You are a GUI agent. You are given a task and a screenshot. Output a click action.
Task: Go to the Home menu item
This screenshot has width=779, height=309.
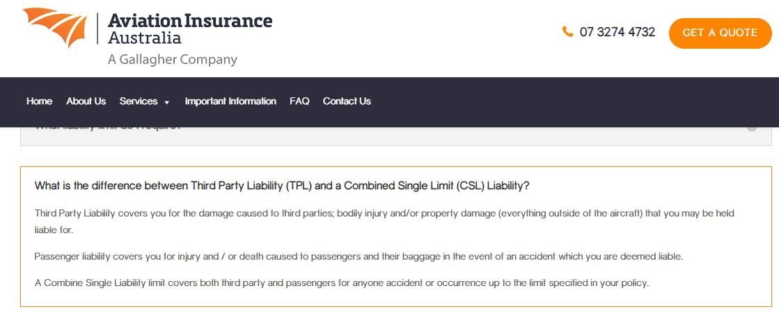point(39,102)
